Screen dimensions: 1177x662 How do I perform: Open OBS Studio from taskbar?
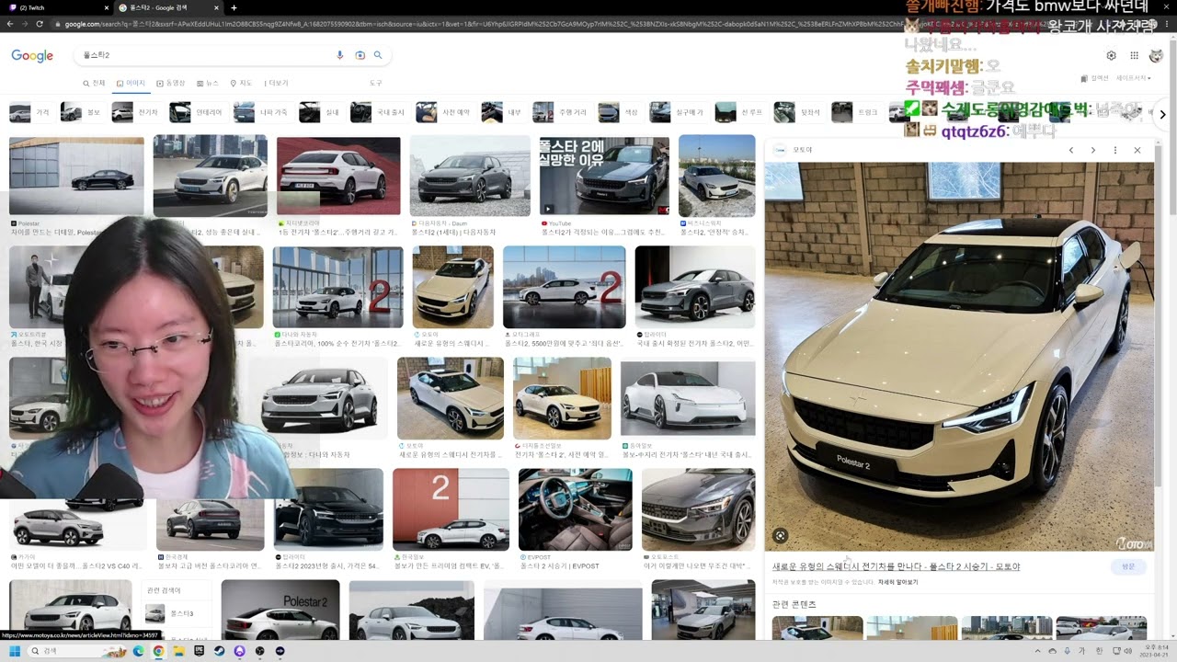click(x=260, y=651)
